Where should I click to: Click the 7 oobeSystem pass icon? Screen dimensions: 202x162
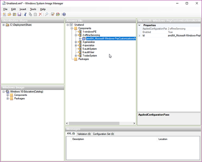(x=80, y=56)
